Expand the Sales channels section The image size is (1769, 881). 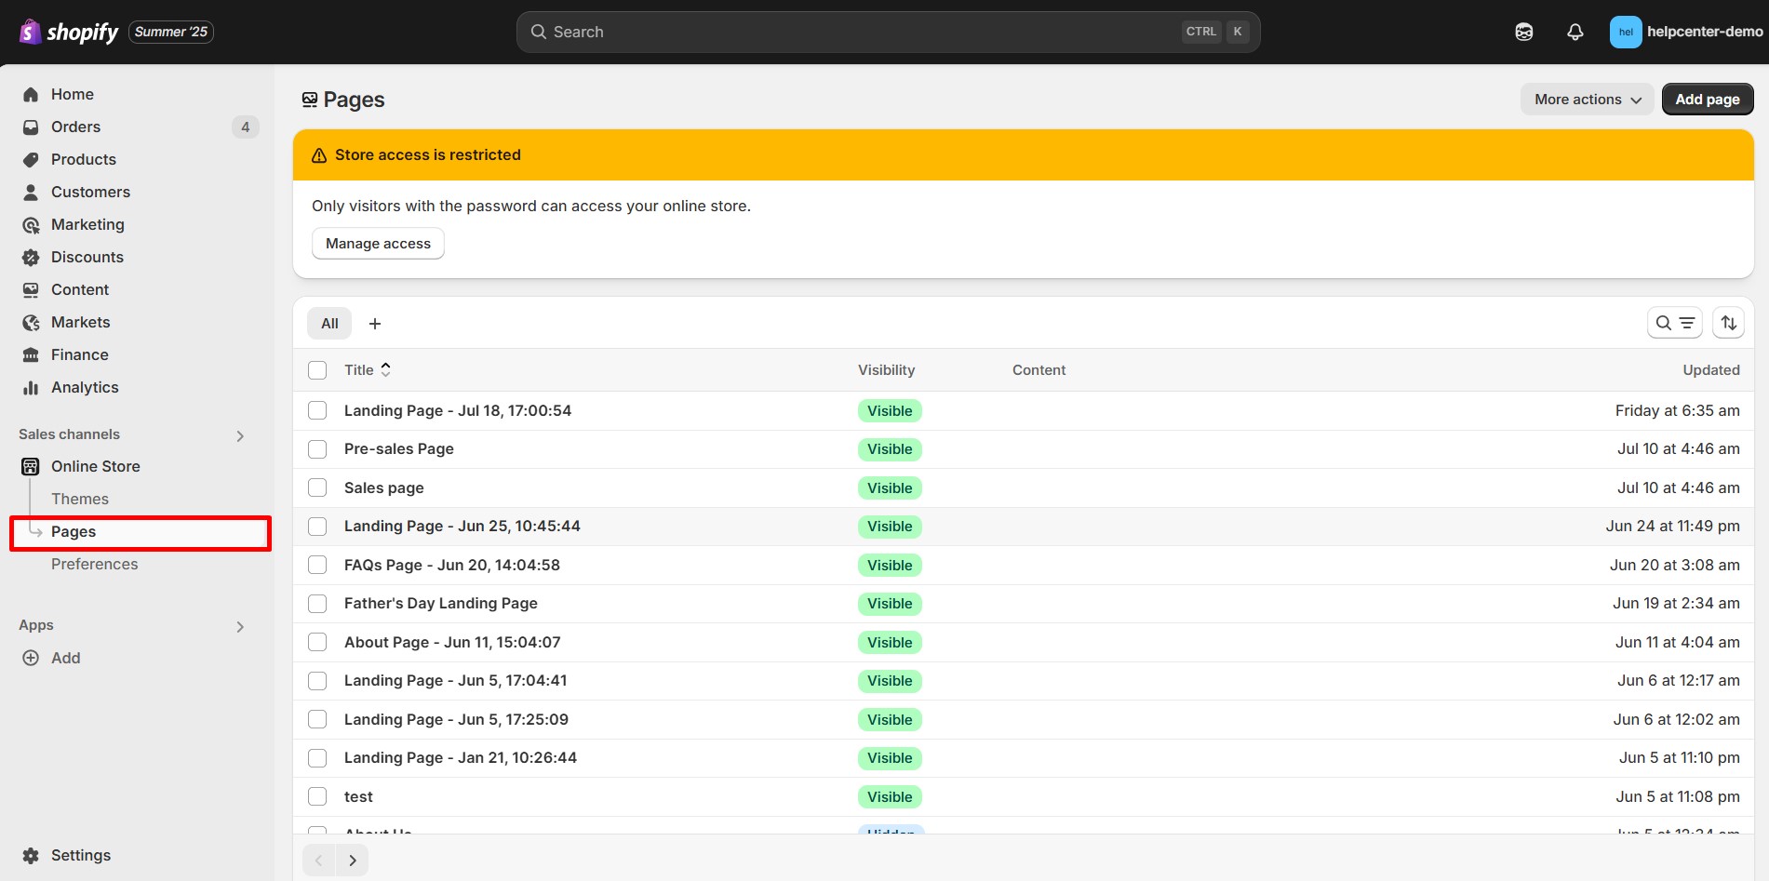(240, 435)
